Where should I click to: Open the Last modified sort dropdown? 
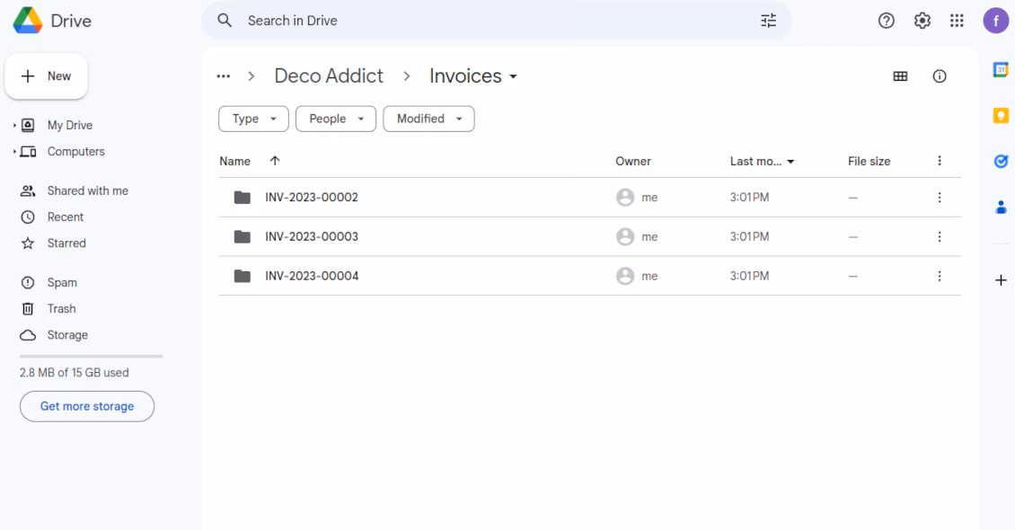[x=790, y=162]
